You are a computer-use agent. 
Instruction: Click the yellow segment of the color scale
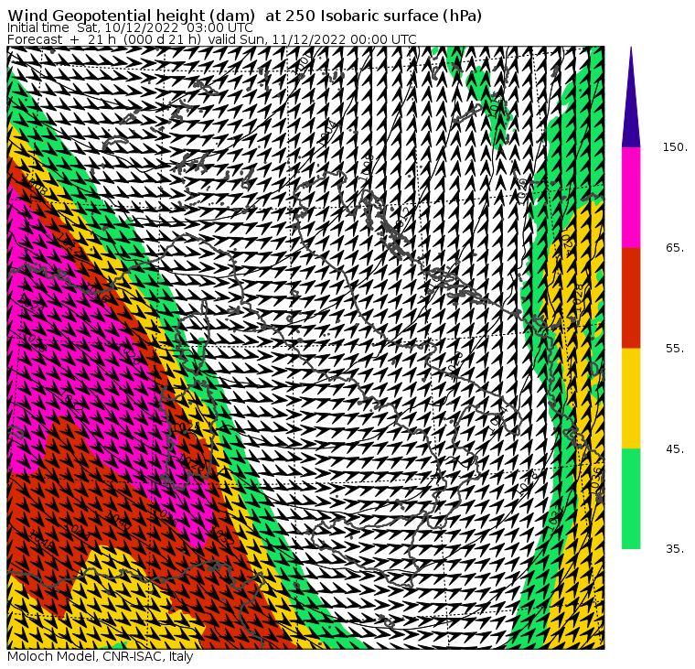[631, 398]
